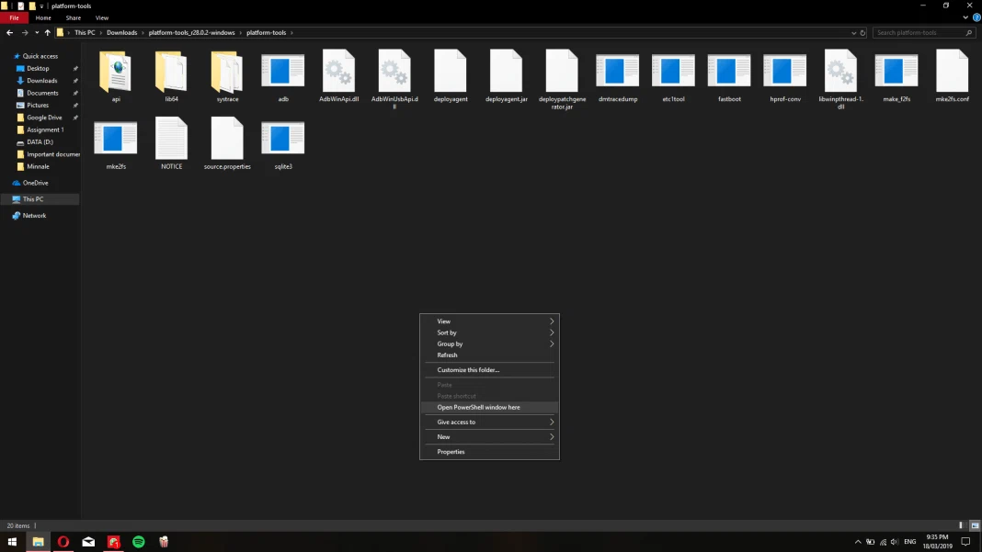Expand the Group by submenu
982x552 pixels.
489,344
